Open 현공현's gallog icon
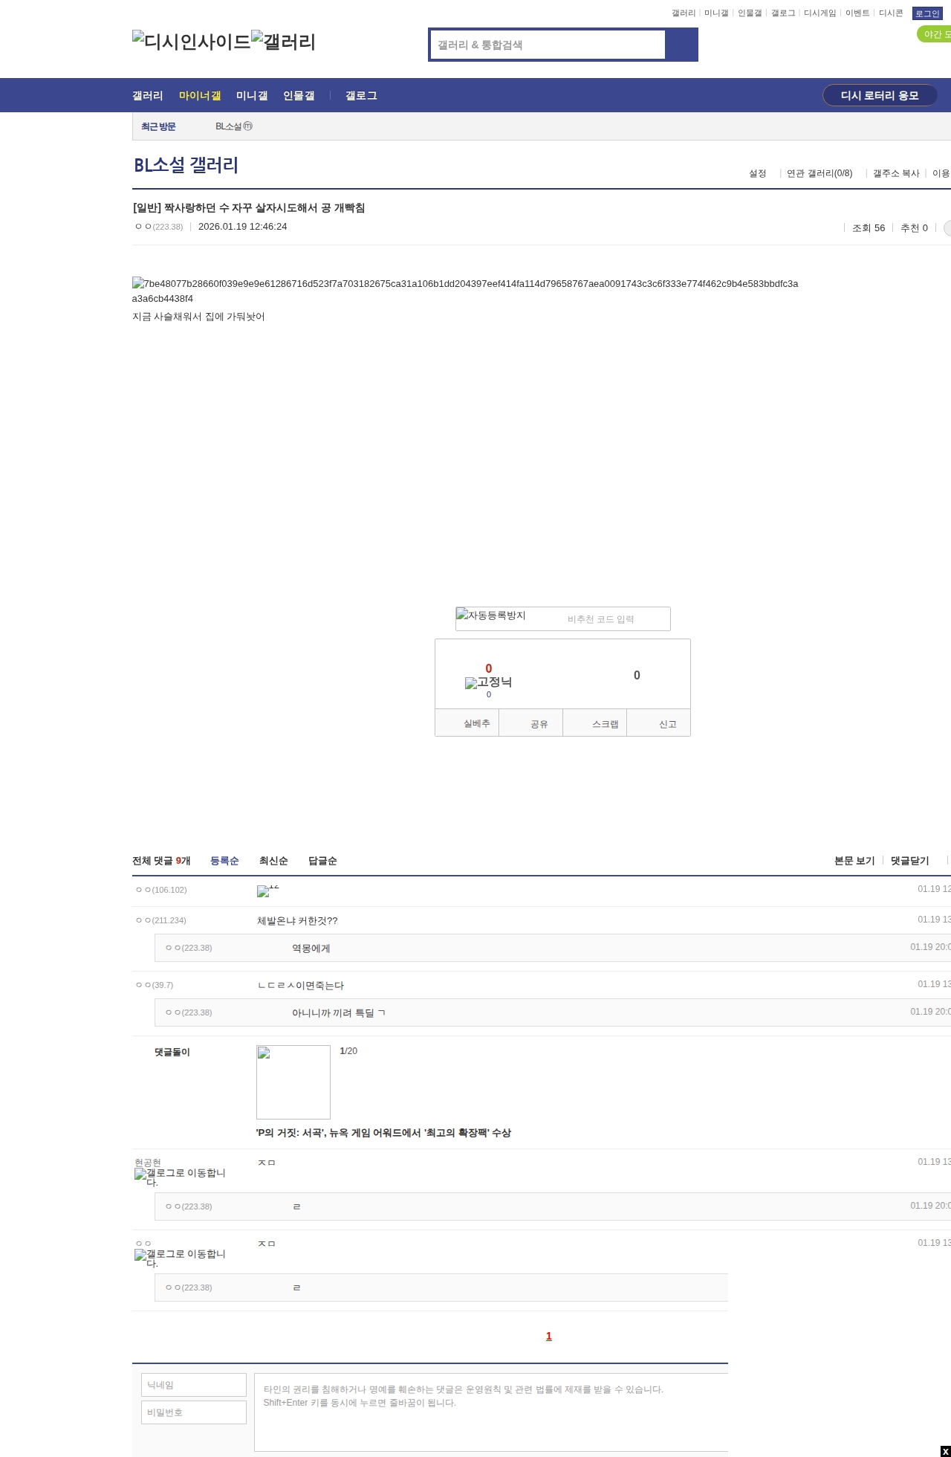This screenshot has height=1457, width=951. pyautogui.click(x=180, y=1177)
